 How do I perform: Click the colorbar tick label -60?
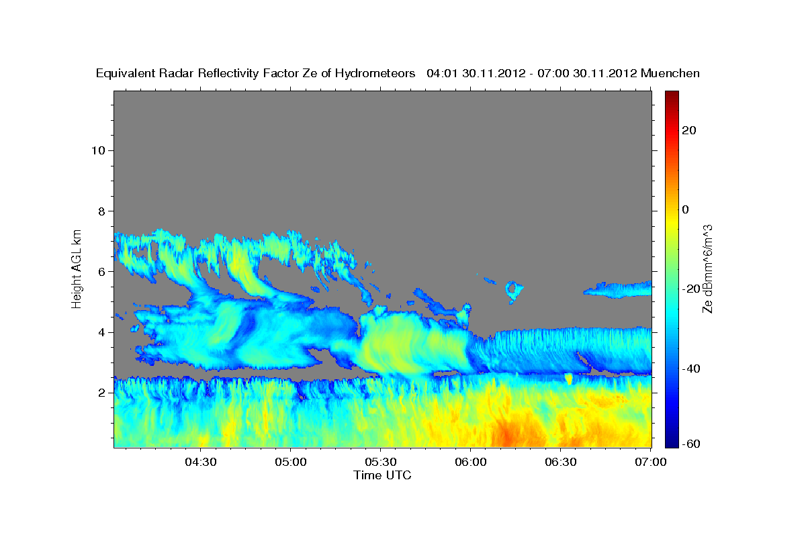(x=692, y=444)
